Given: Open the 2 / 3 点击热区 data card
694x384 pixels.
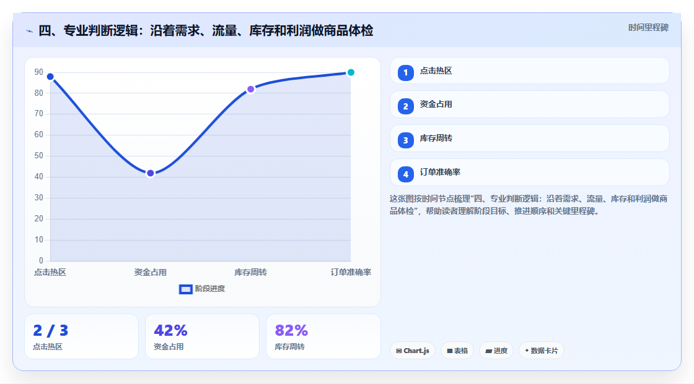Looking at the screenshot, I should [81, 336].
